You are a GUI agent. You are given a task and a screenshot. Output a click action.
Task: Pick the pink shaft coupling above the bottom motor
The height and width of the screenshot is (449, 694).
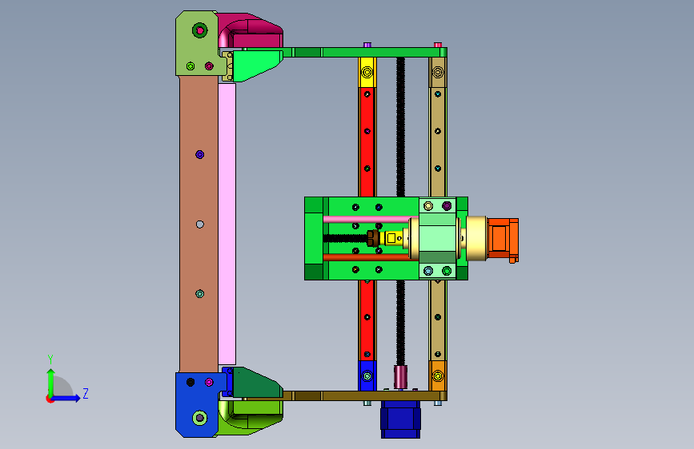point(400,377)
